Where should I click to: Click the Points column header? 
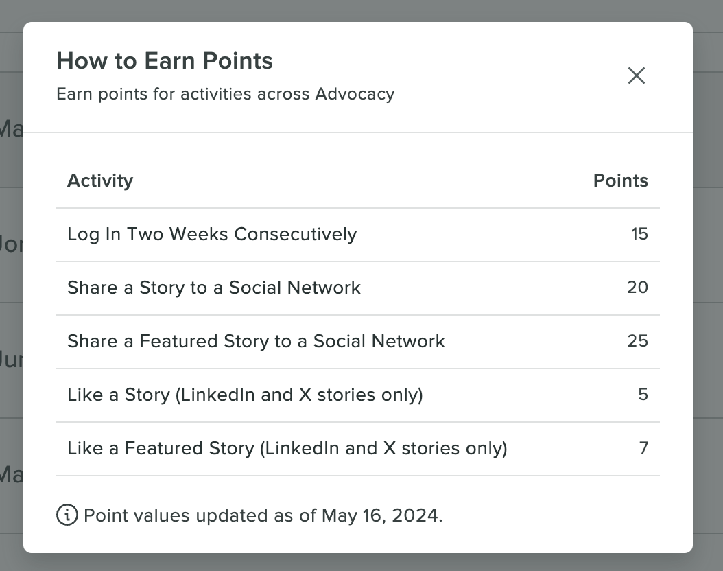[621, 180]
